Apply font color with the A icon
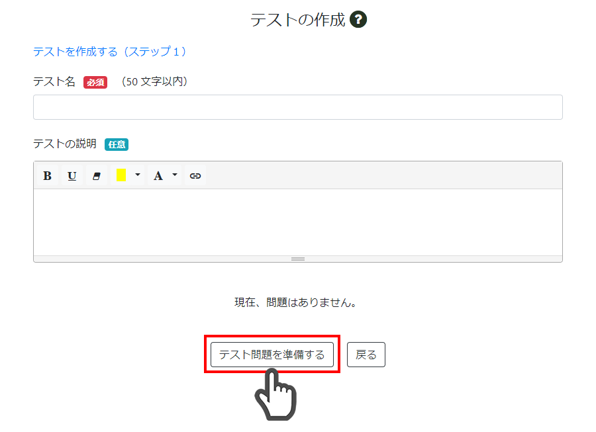 (158, 176)
